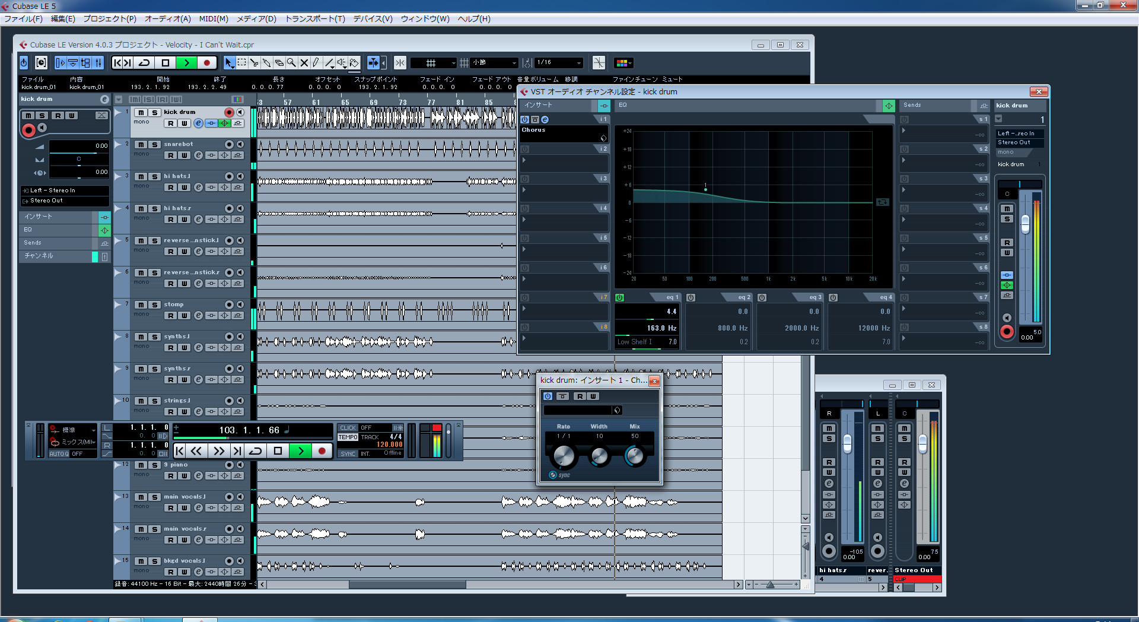Screen dimensions: 1139x622
Task: Toggle tempo sync in Chorus plugin
Action: click(553, 475)
